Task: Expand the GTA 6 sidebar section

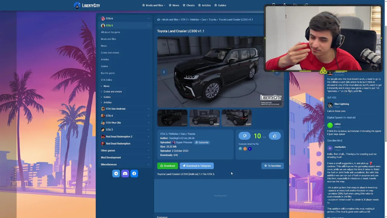Action: click(x=148, y=18)
